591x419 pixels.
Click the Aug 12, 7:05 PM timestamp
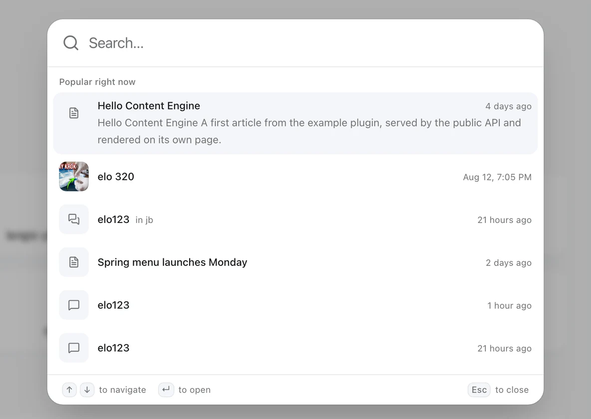(497, 177)
